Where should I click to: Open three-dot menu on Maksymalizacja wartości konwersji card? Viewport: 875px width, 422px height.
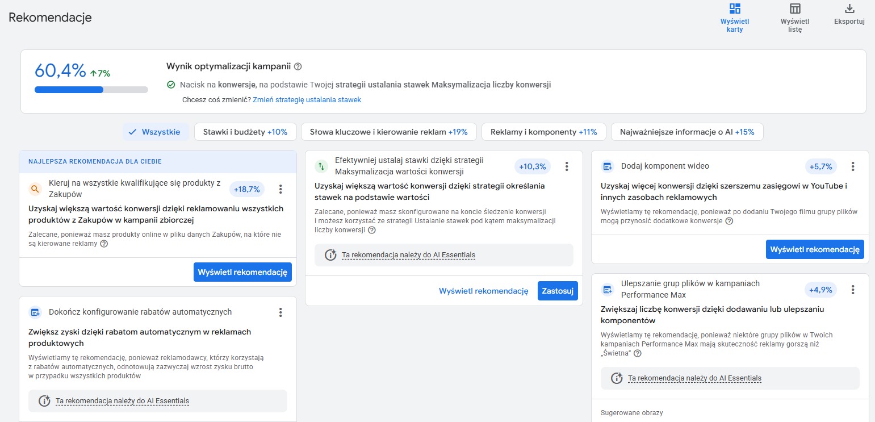click(x=566, y=166)
